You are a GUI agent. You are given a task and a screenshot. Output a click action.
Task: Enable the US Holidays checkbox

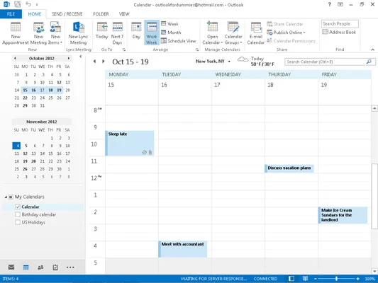17,222
